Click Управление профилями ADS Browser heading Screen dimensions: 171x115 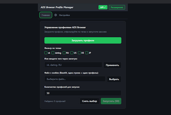point(65,27)
